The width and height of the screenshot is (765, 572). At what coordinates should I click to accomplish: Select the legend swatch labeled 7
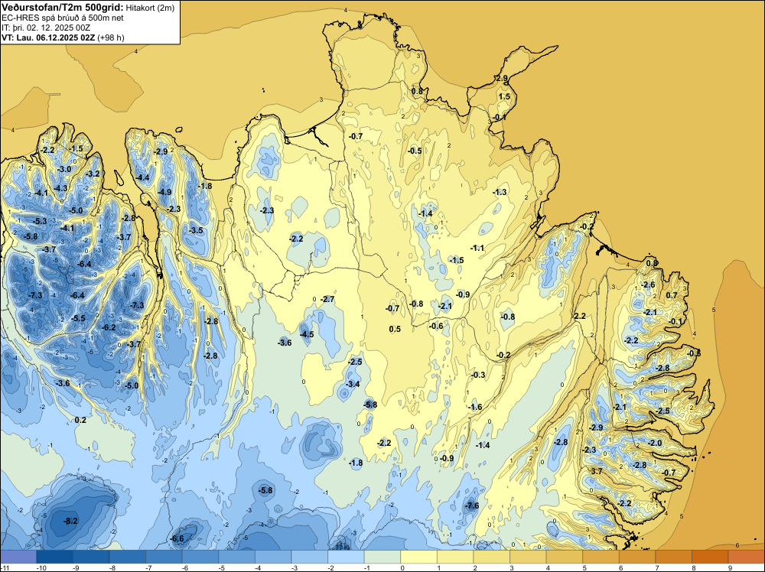(674, 557)
